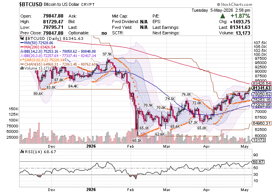The height and width of the screenshot is (193, 273).
Task: Click the header Last value 81341.63
Action: coord(240,27)
